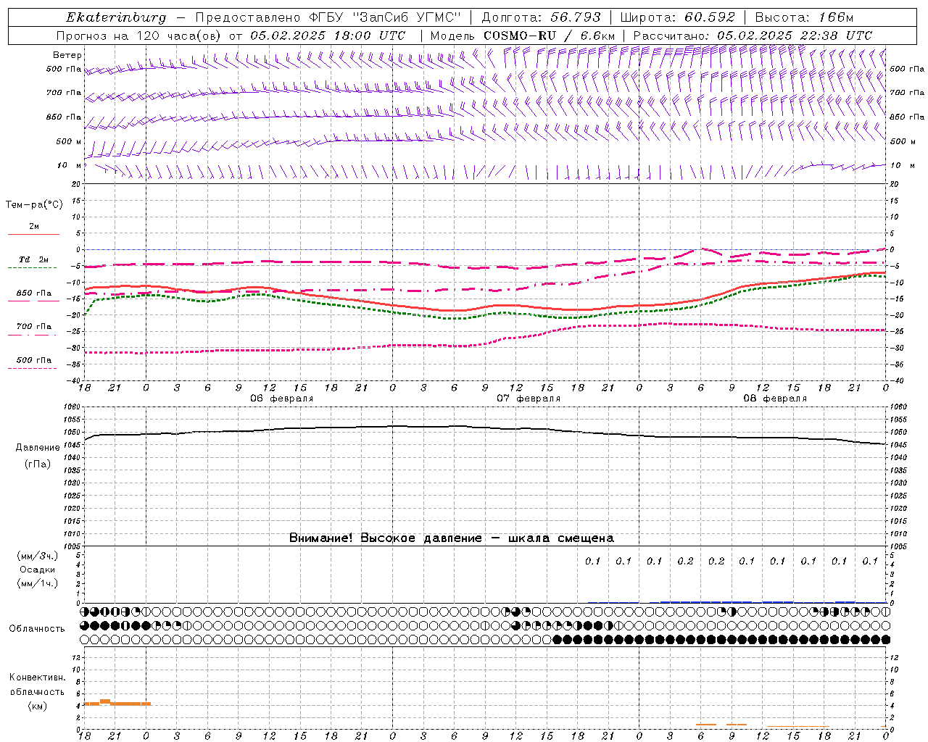Click the "Облачность" cloud cover label

coord(37,629)
